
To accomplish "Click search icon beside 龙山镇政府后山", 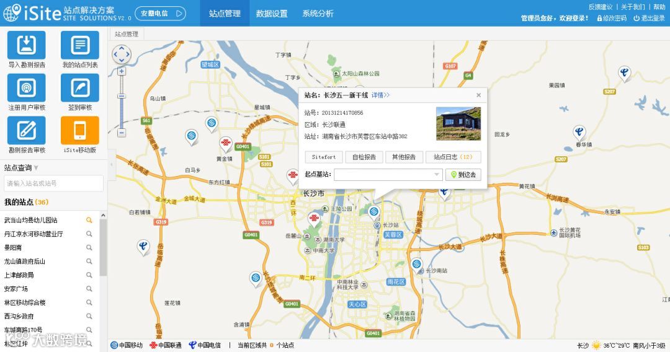I will 89,261.
